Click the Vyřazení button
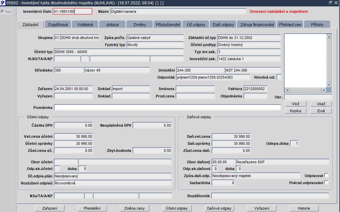 262,208
